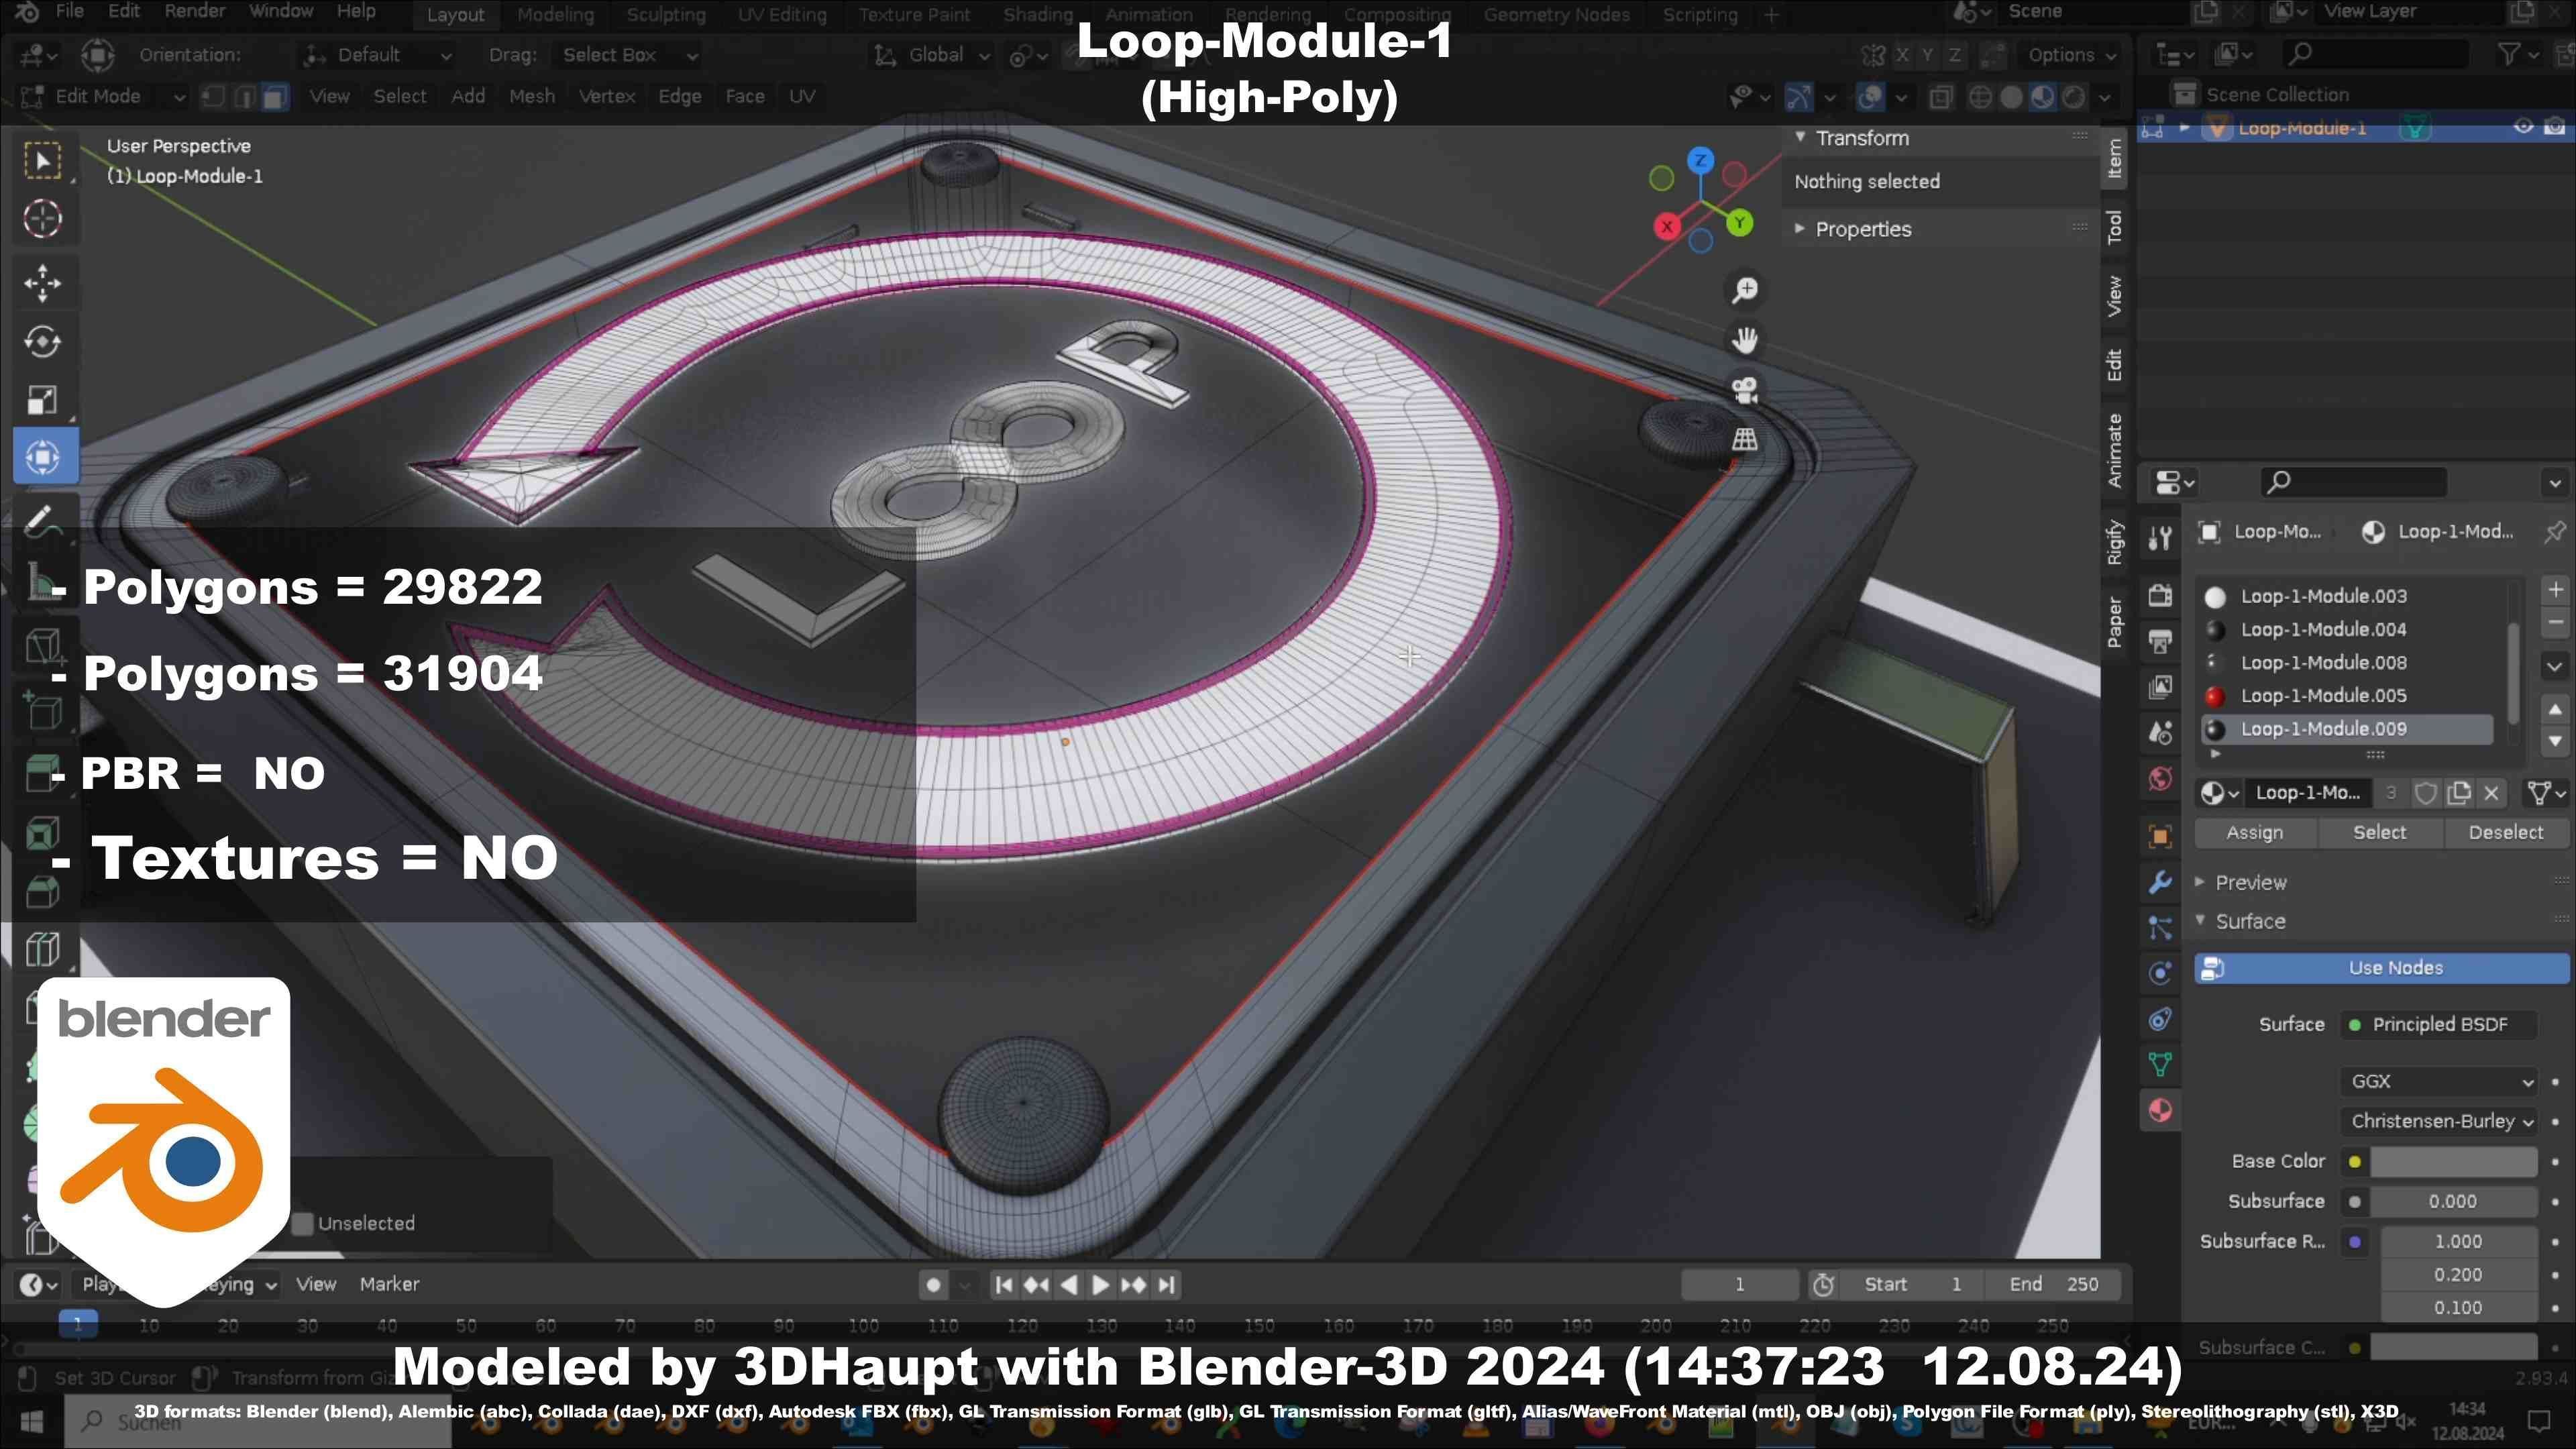Enable vertex select mode
The image size is (2576, 1449).
point(213,96)
